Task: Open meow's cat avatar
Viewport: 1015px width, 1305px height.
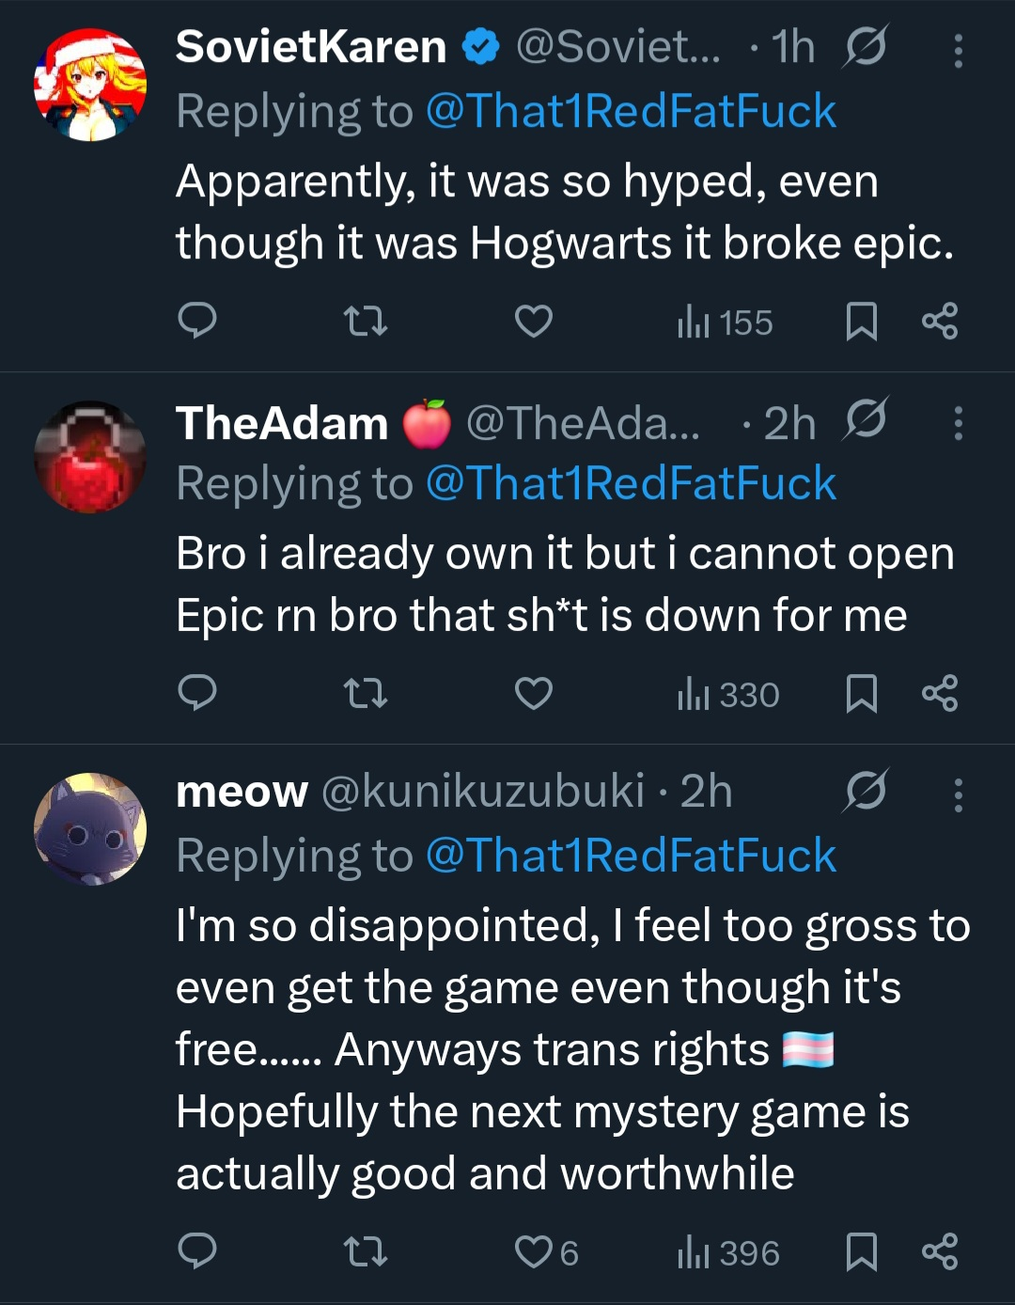Action: point(90,829)
